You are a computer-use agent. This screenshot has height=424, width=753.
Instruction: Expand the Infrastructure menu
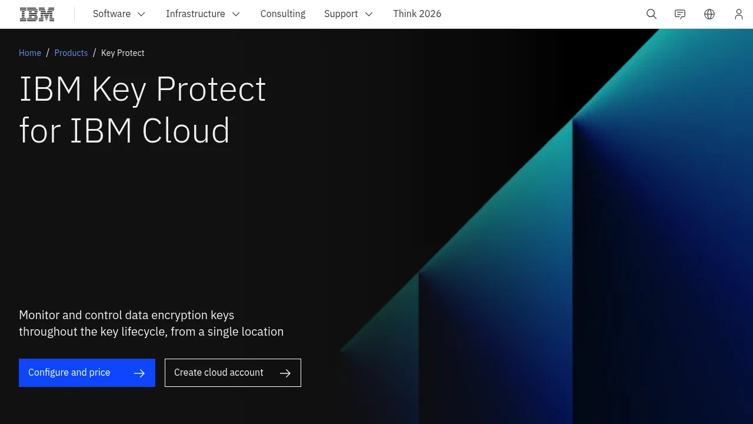203,14
